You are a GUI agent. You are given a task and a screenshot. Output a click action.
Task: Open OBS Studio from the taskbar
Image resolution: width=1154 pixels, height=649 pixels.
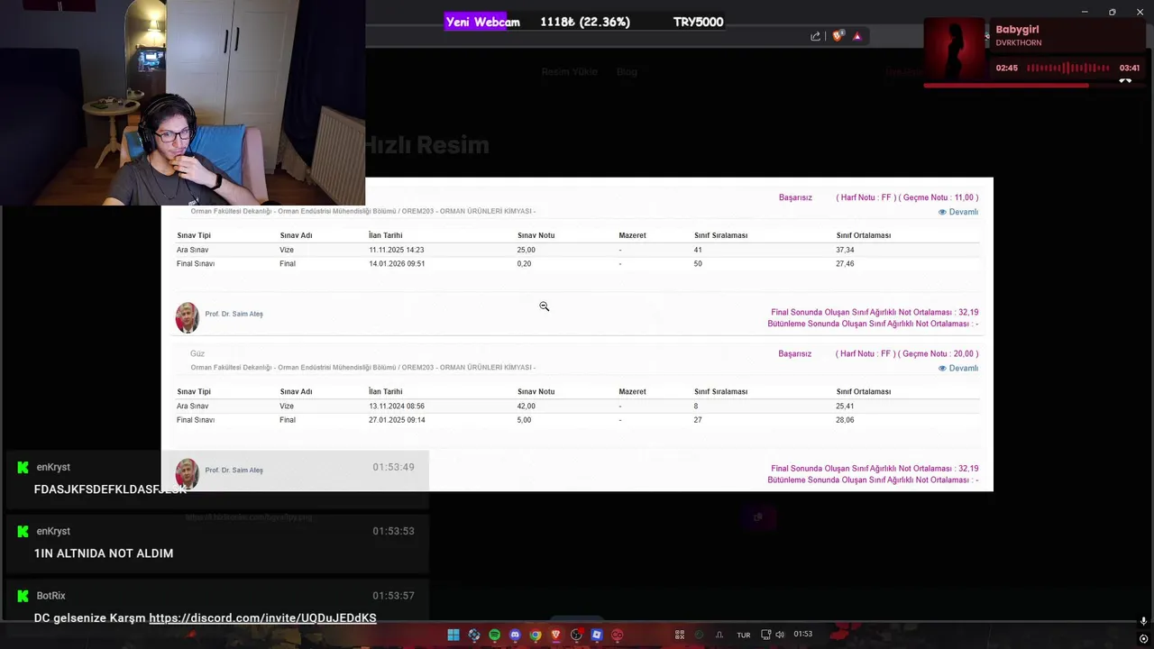[x=576, y=635]
